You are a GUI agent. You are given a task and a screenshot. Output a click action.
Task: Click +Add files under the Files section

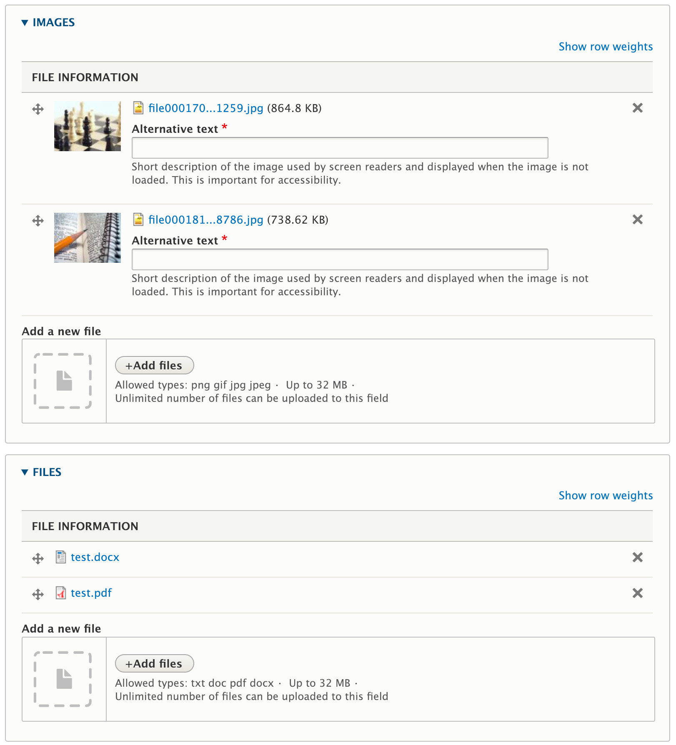(154, 663)
